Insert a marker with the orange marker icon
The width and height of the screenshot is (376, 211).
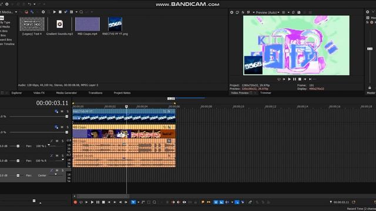203,202
